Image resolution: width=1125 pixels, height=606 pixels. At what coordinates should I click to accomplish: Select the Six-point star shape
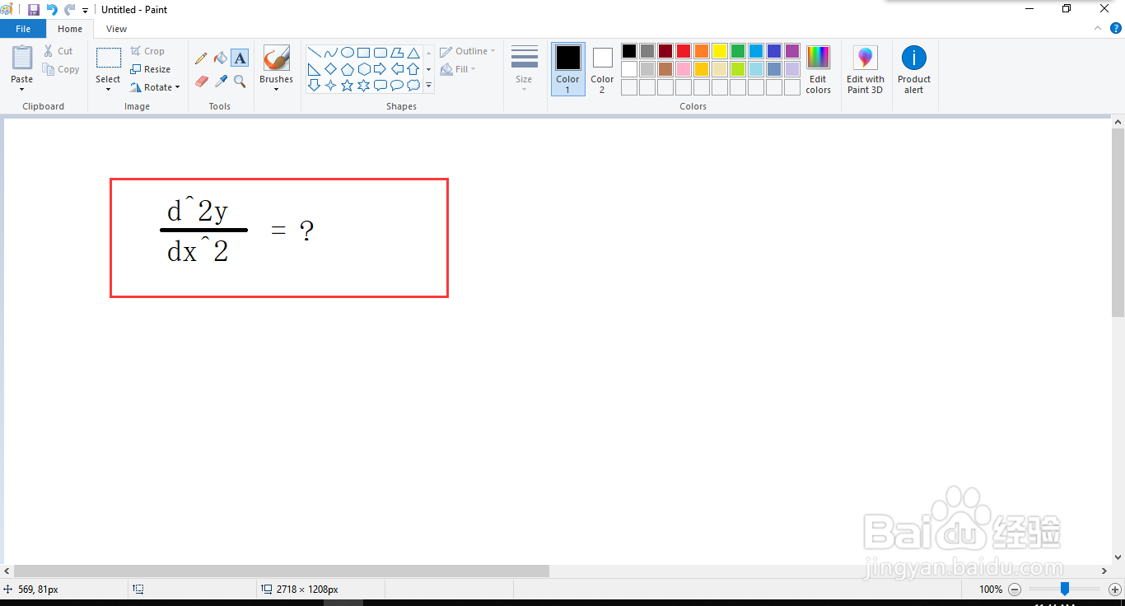point(363,85)
